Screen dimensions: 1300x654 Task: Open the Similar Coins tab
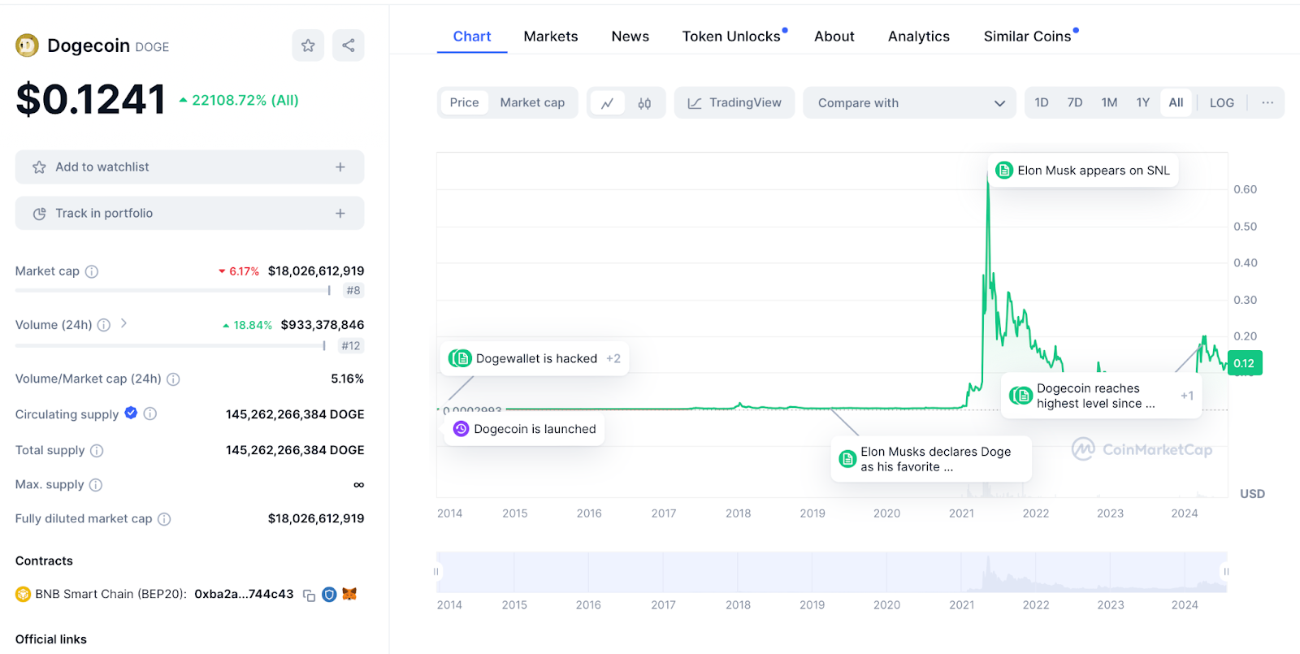(1028, 37)
